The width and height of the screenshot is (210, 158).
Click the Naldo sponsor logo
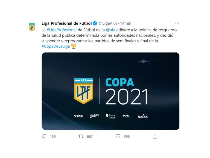tap(142, 117)
